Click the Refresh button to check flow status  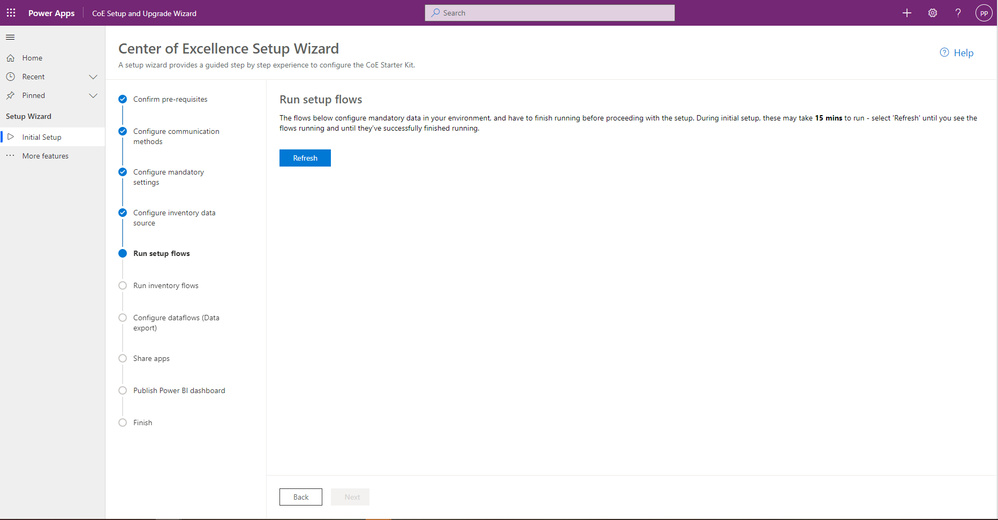point(305,157)
